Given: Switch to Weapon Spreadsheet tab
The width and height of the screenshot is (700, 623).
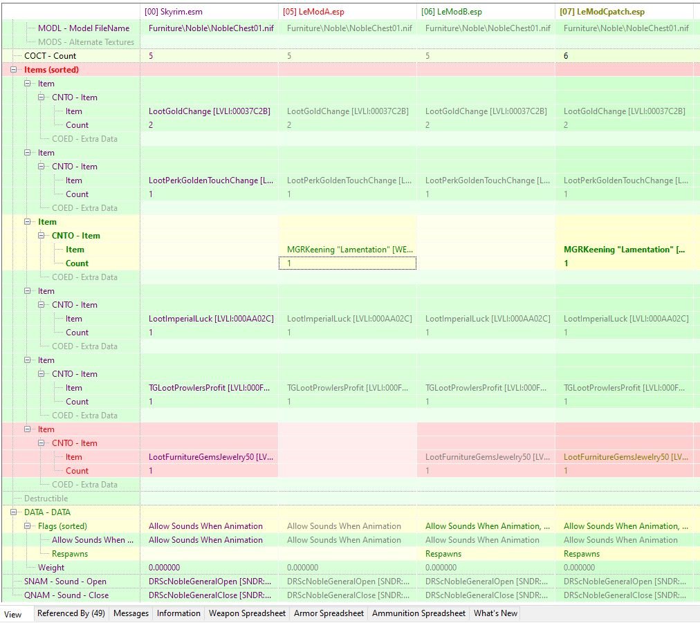Looking at the screenshot, I should coord(247,613).
